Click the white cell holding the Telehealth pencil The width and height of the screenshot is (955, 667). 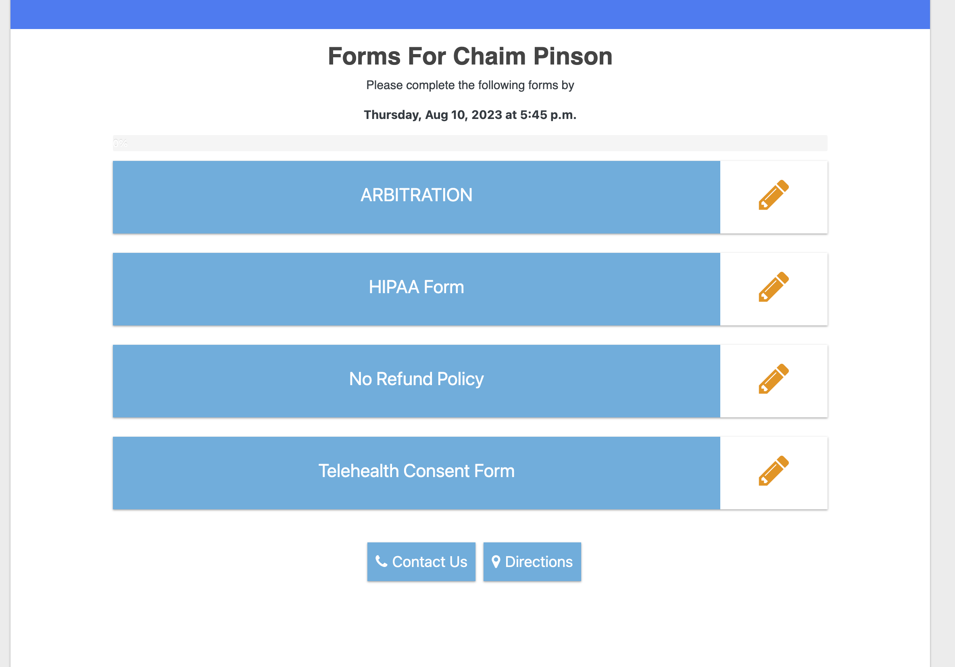pos(774,473)
